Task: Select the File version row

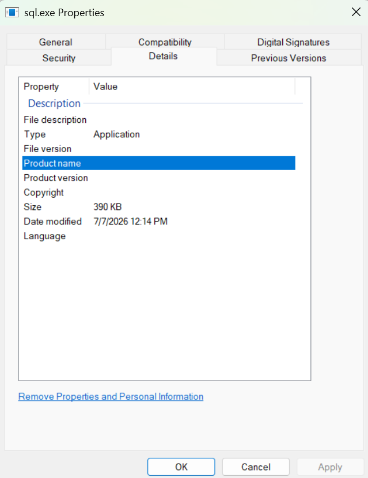Action: [x=158, y=149]
